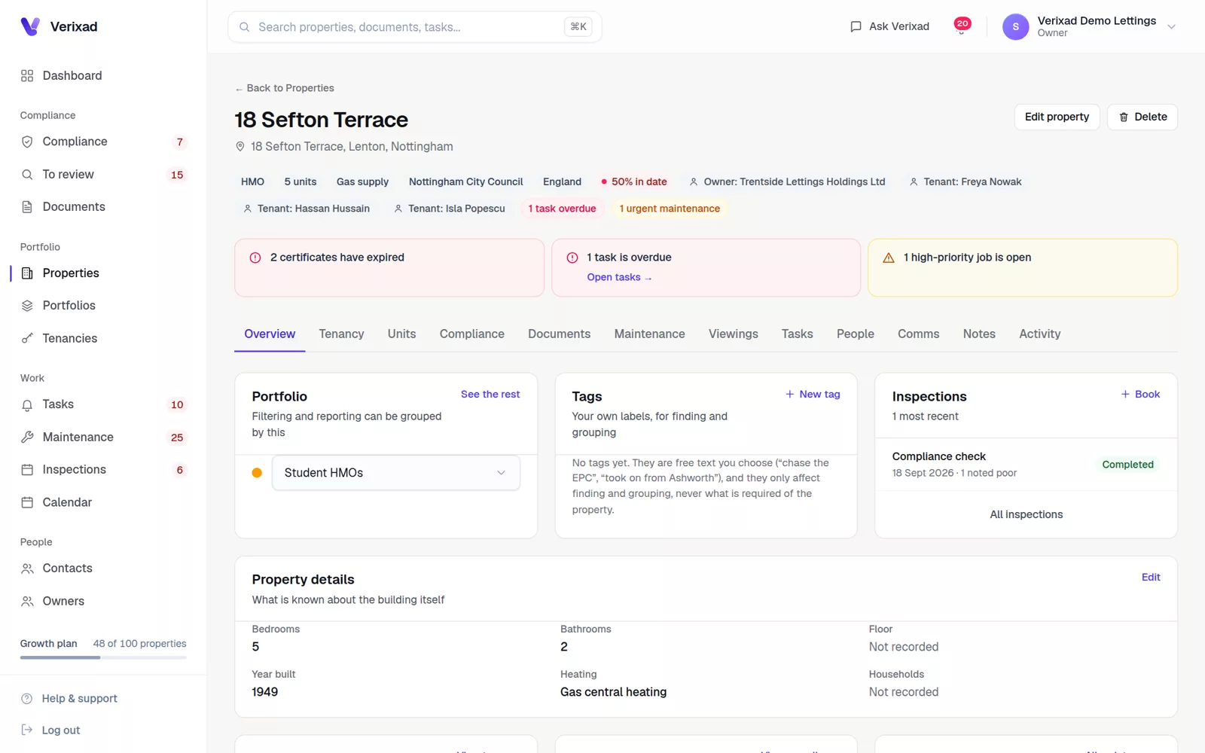Click the orange portfolio color dot
Screen dimensions: 1205x753
[257, 473]
